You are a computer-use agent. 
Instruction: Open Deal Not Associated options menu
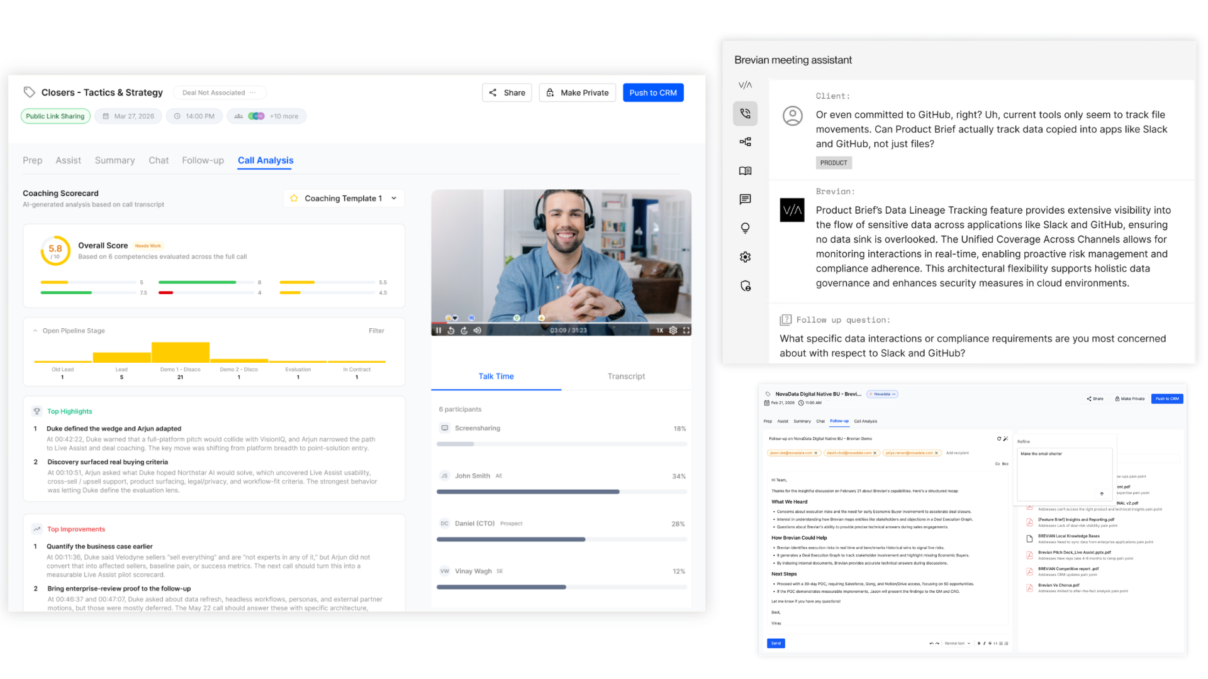[252, 93]
